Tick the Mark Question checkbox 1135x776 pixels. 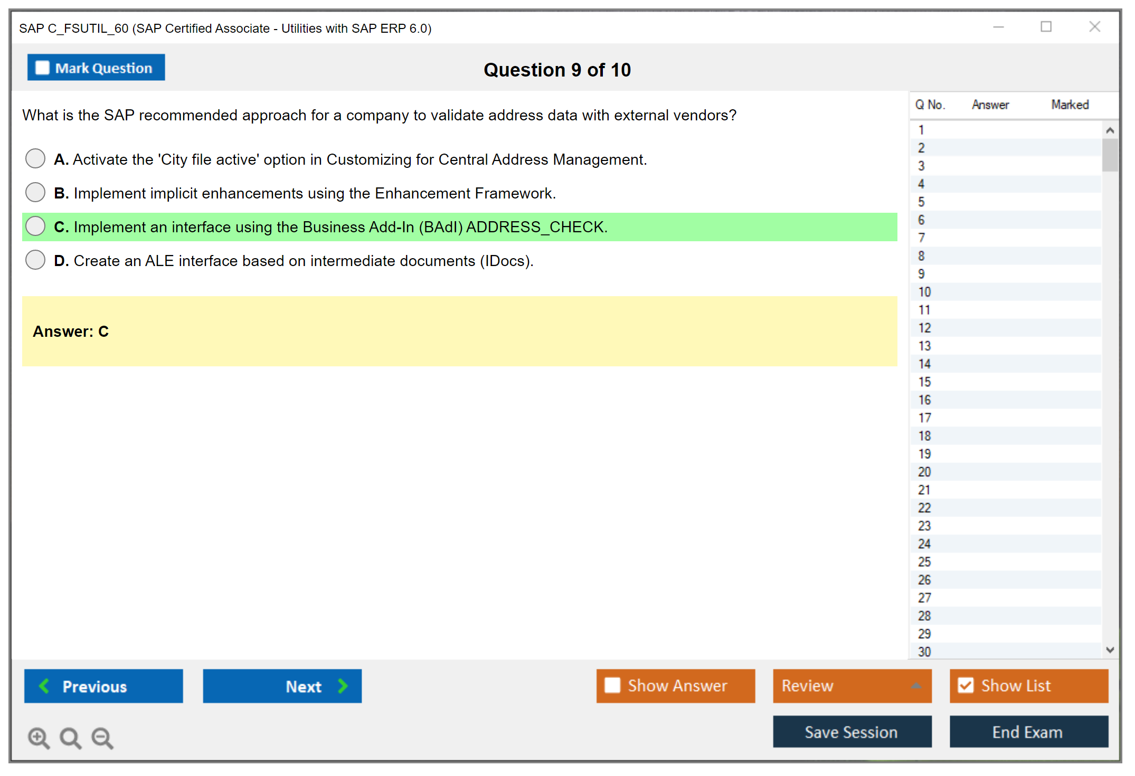point(42,68)
